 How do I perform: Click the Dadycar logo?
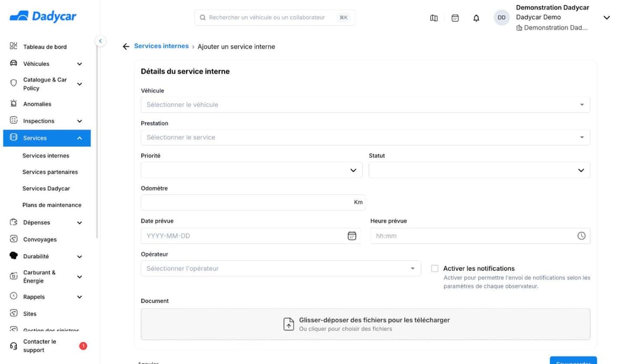(x=43, y=16)
